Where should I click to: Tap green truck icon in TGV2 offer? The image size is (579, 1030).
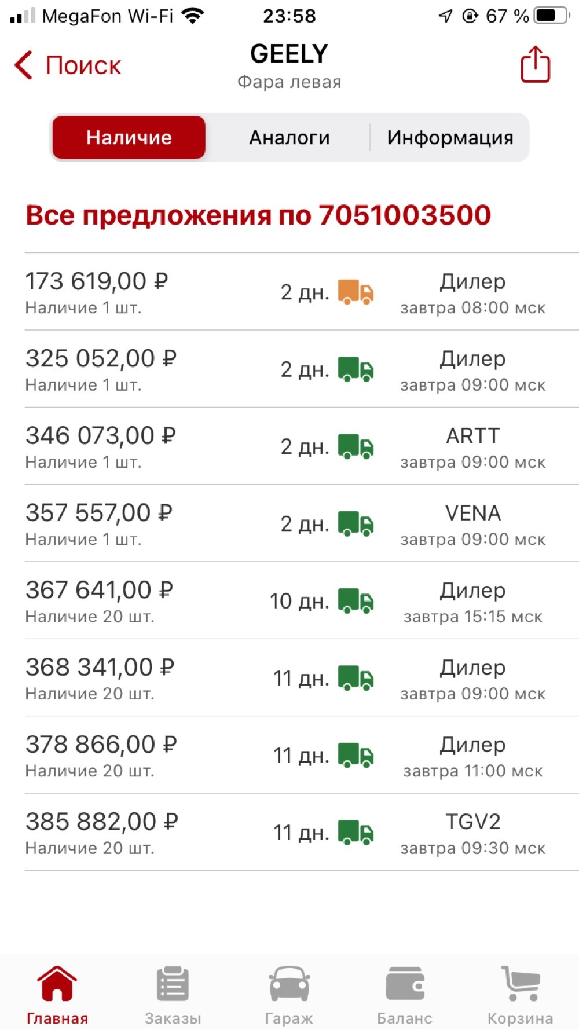click(356, 833)
